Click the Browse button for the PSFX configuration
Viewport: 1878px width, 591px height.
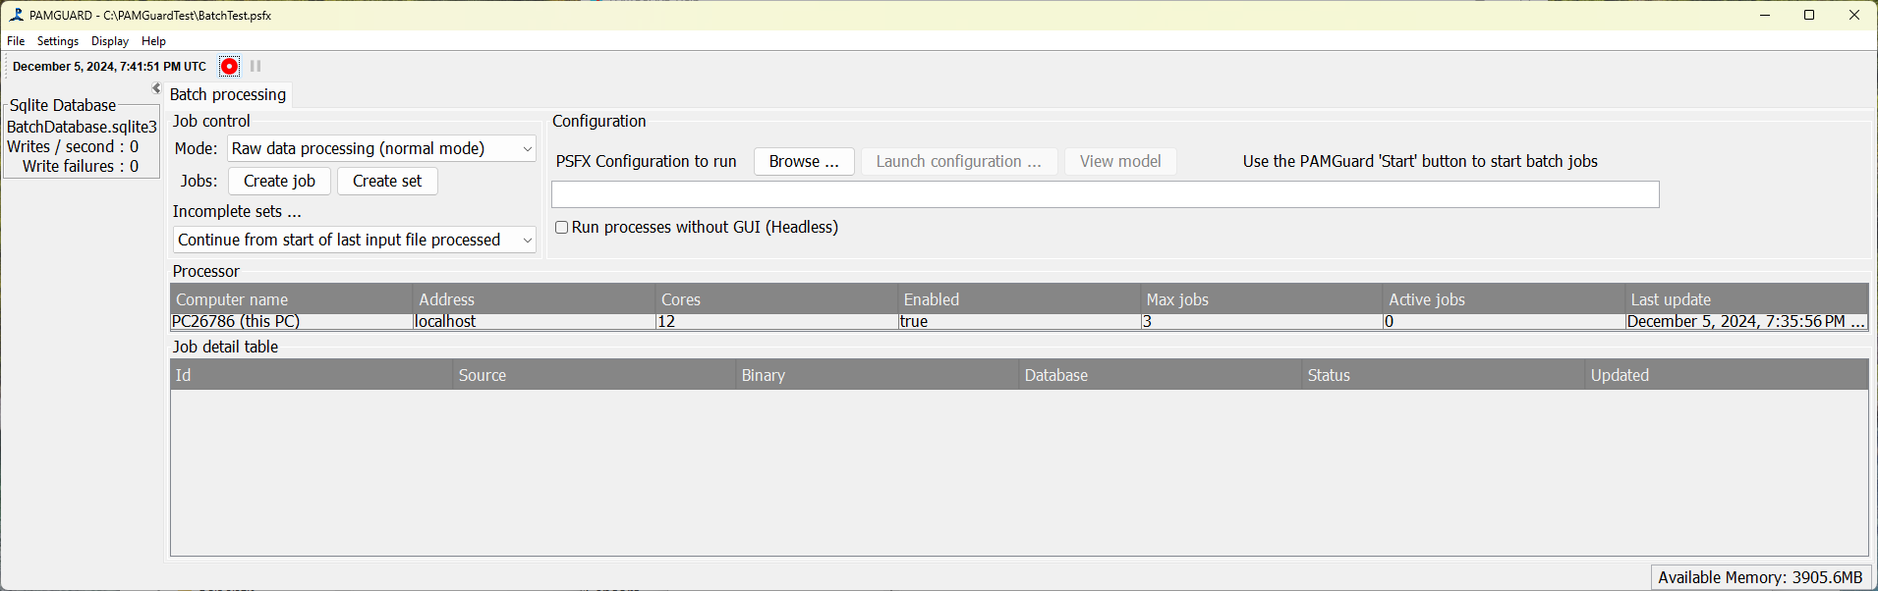point(804,161)
